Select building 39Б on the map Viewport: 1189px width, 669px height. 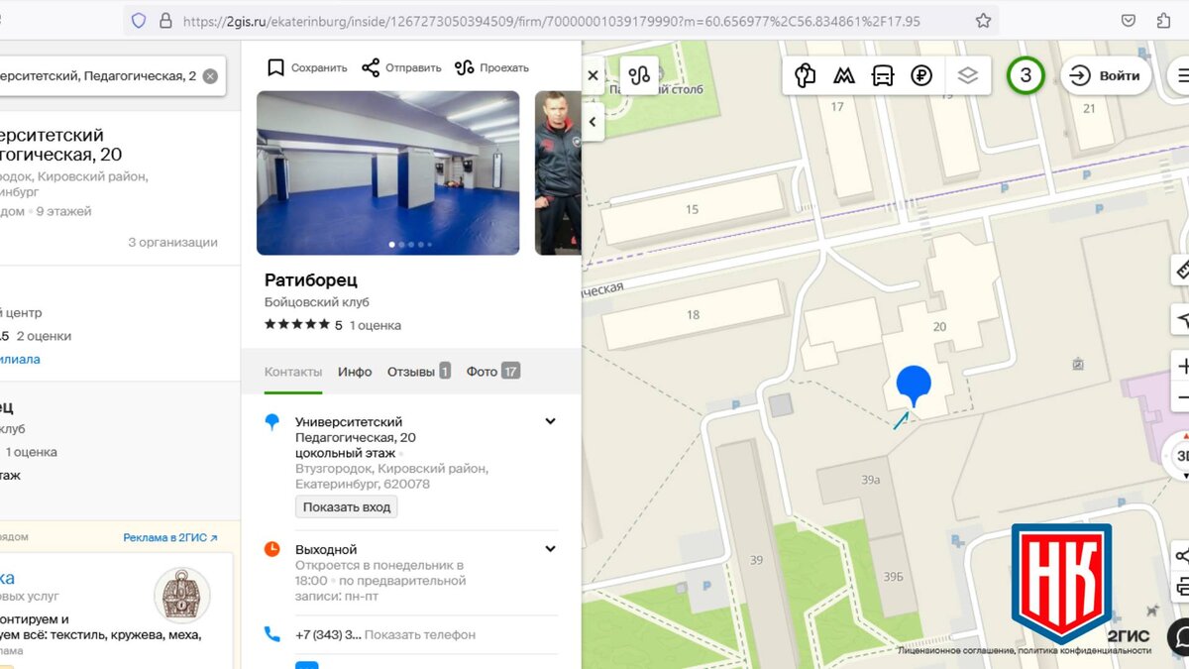click(894, 576)
